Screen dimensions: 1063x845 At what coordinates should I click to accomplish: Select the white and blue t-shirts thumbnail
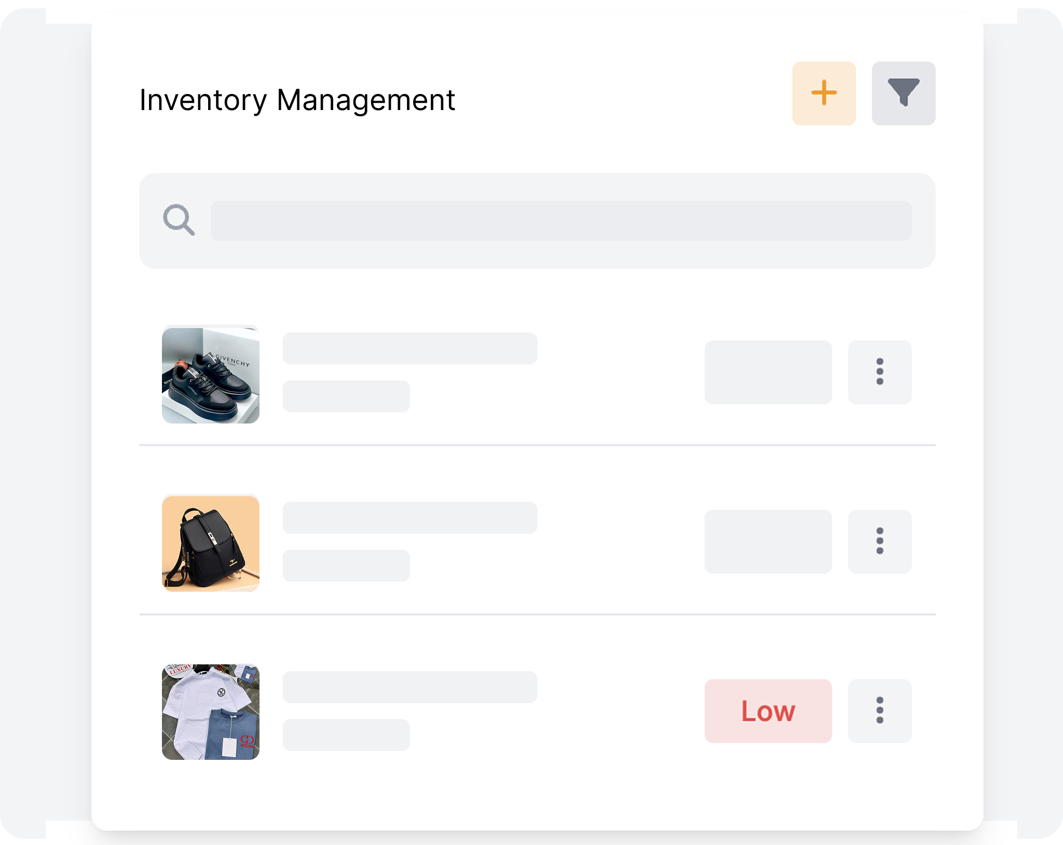[x=211, y=712]
